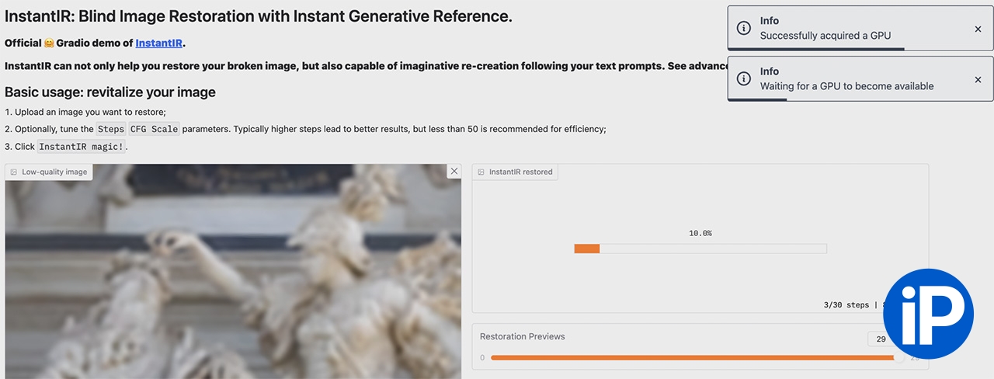
Task: Click the "Restoration Previews" label text
Action: pyautogui.click(x=522, y=336)
